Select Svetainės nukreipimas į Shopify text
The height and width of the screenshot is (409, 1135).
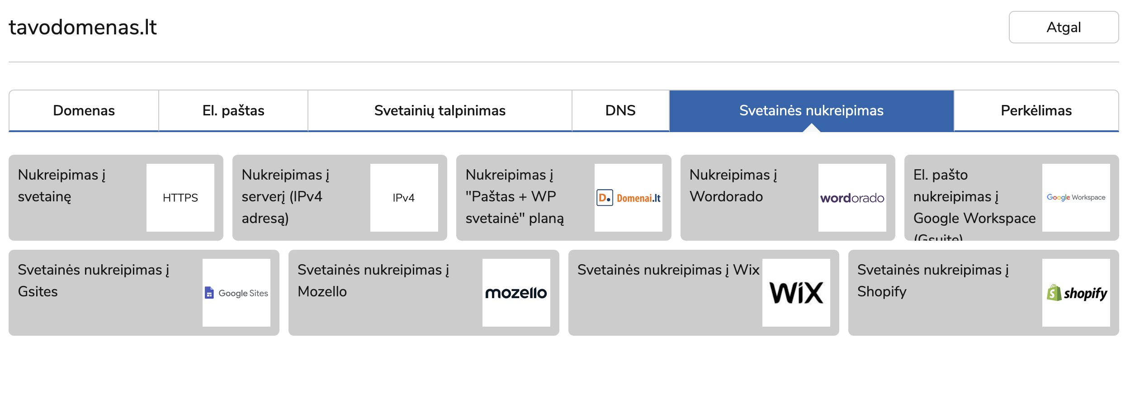pos(933,281)
